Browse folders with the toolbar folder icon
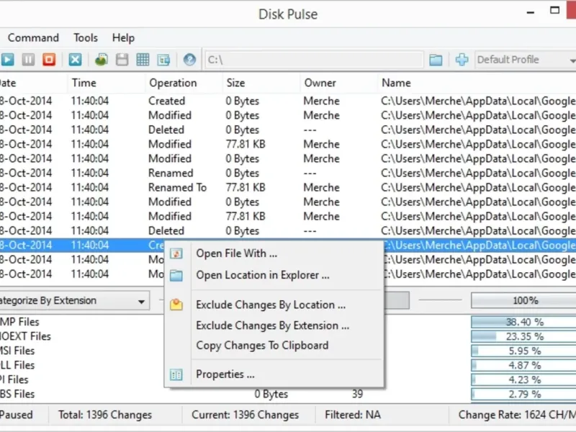 coord(436,60)
